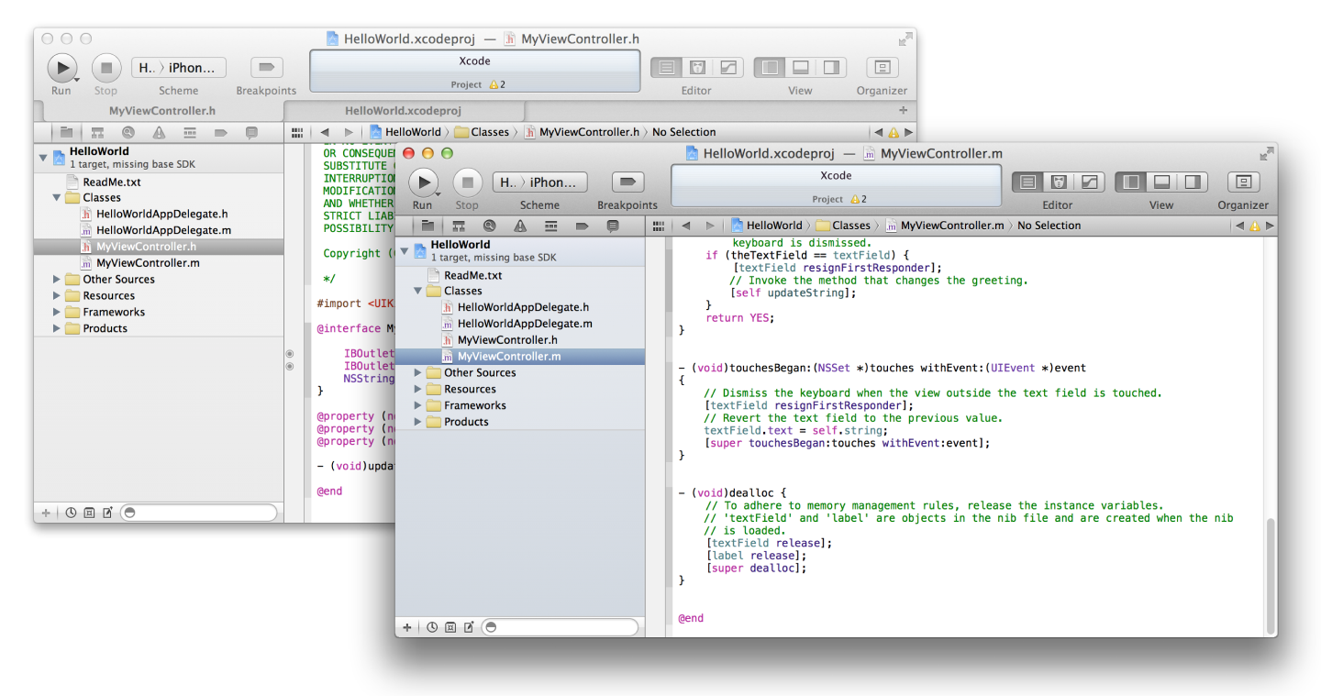Show the Utilities panel with View toggle
Screen dimensions: 1321x696
click(x=1193, y=182)
